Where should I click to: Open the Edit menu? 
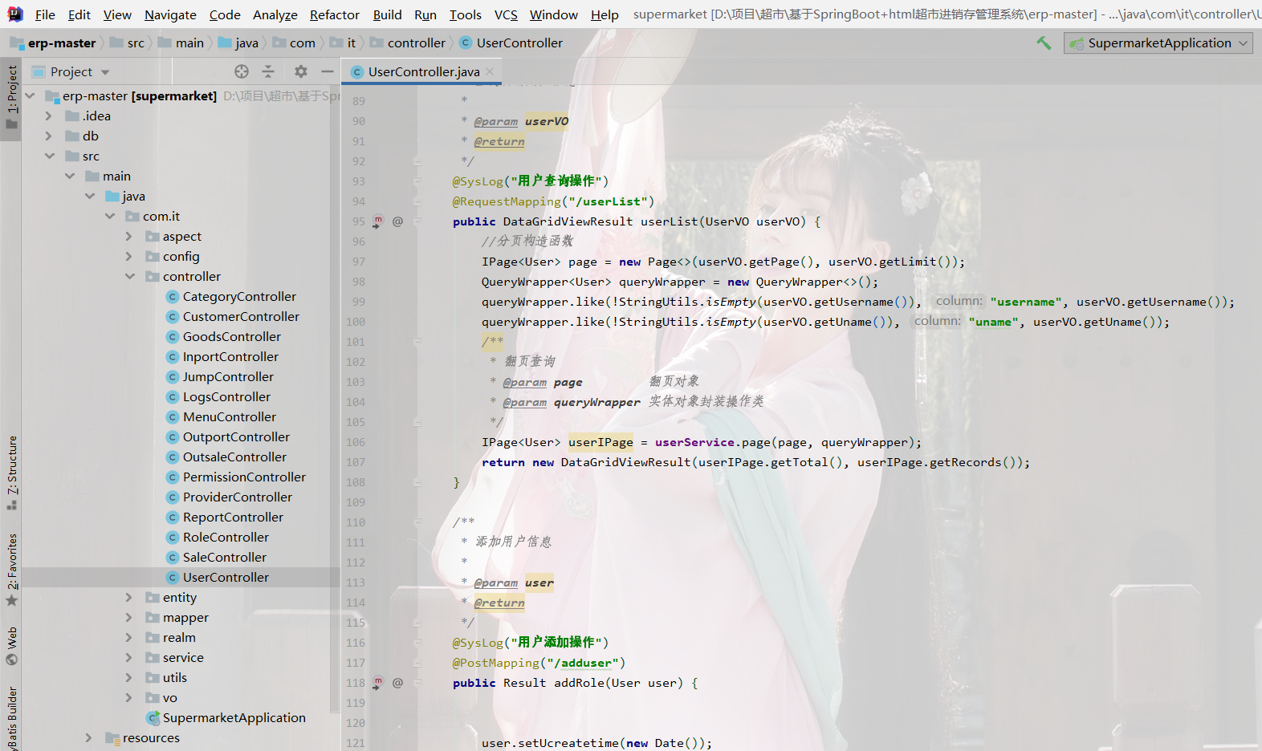(x=79, y=14)
